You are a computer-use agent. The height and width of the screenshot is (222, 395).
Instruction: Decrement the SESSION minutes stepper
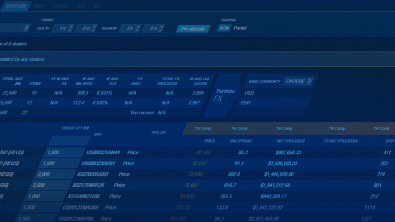(160, 30)
